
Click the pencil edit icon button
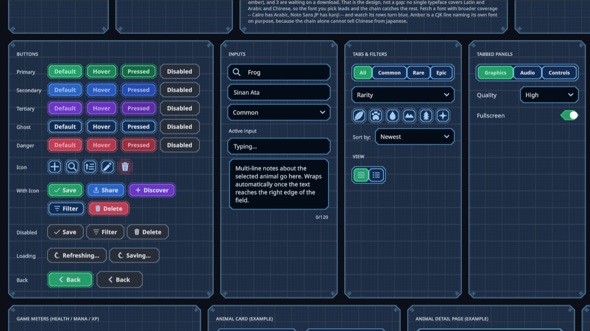pos(107,167)
